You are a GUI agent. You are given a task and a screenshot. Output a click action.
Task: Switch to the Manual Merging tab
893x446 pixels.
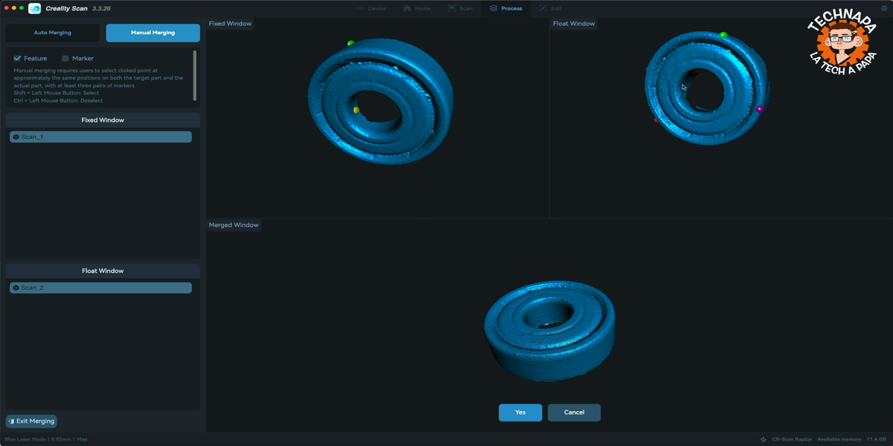pos(153,33)
